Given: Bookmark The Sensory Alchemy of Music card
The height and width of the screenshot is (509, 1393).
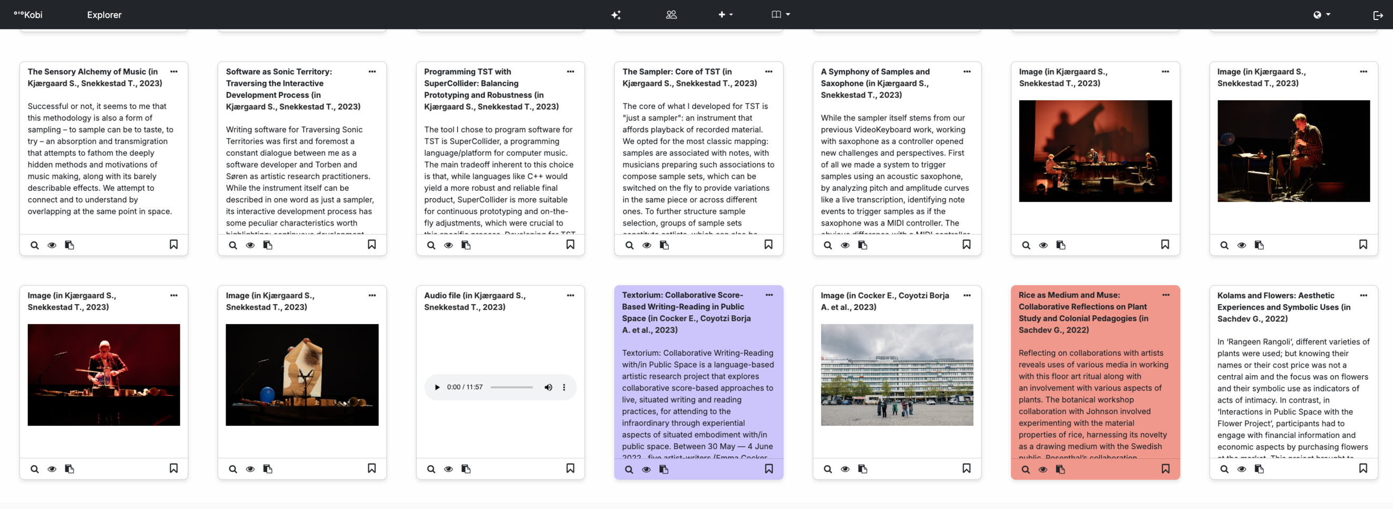Looking at the screenshot, I should pos(173,245).
